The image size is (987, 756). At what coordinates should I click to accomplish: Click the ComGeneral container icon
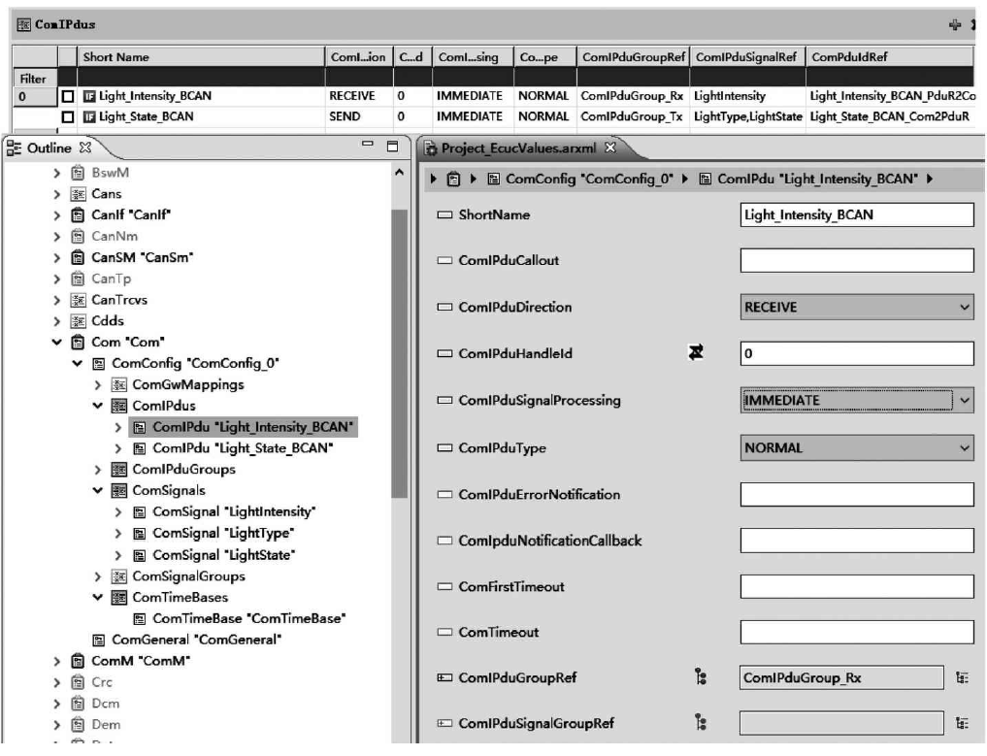pos(98,641)
